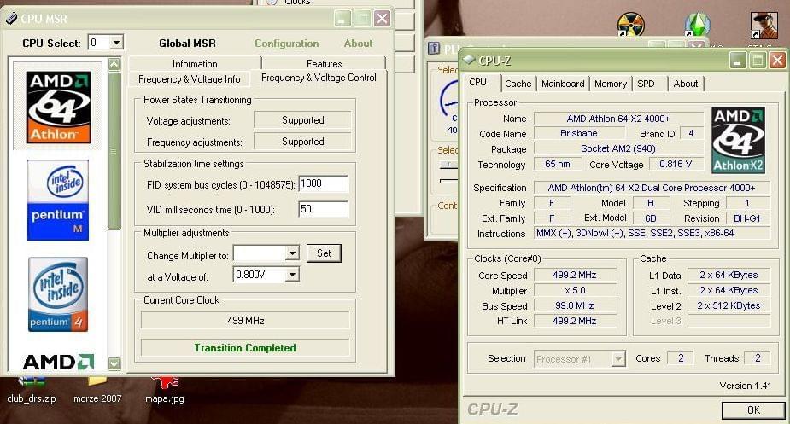The width and height of the screenshot is (790, 424).
Task: Click the Ext. Model '6B' value
Action: click(651, 218)
